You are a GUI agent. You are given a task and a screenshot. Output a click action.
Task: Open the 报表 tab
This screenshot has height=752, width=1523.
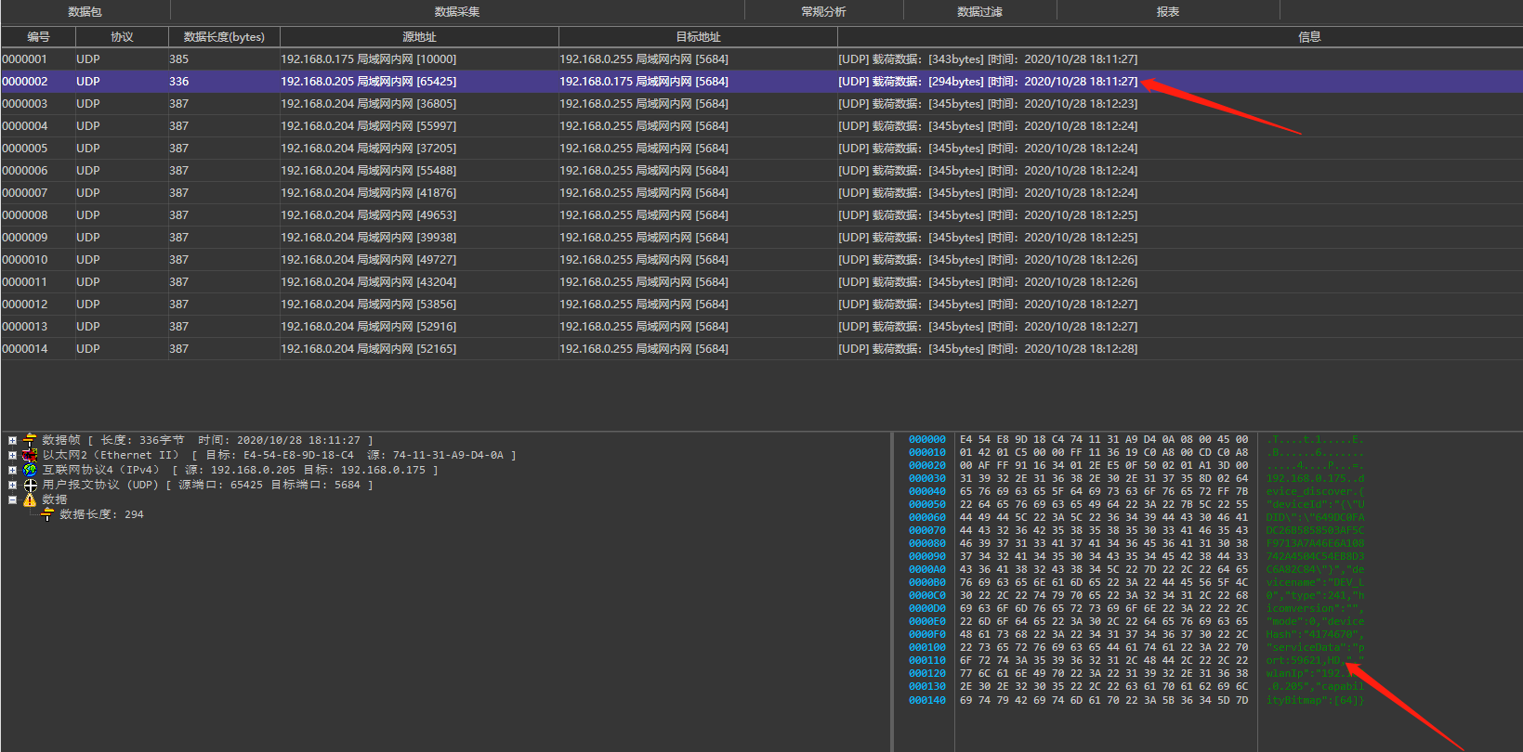click(1168, 12)
